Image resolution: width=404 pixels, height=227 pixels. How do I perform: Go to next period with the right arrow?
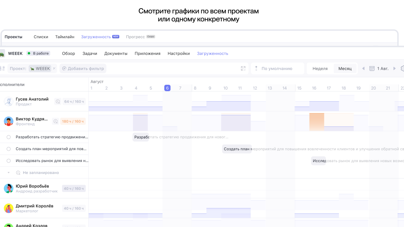394,68
